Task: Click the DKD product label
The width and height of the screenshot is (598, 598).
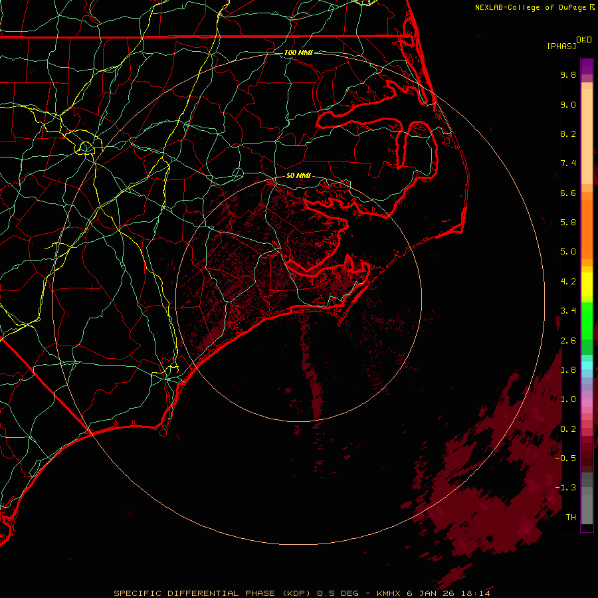Action: coord(584,40)
